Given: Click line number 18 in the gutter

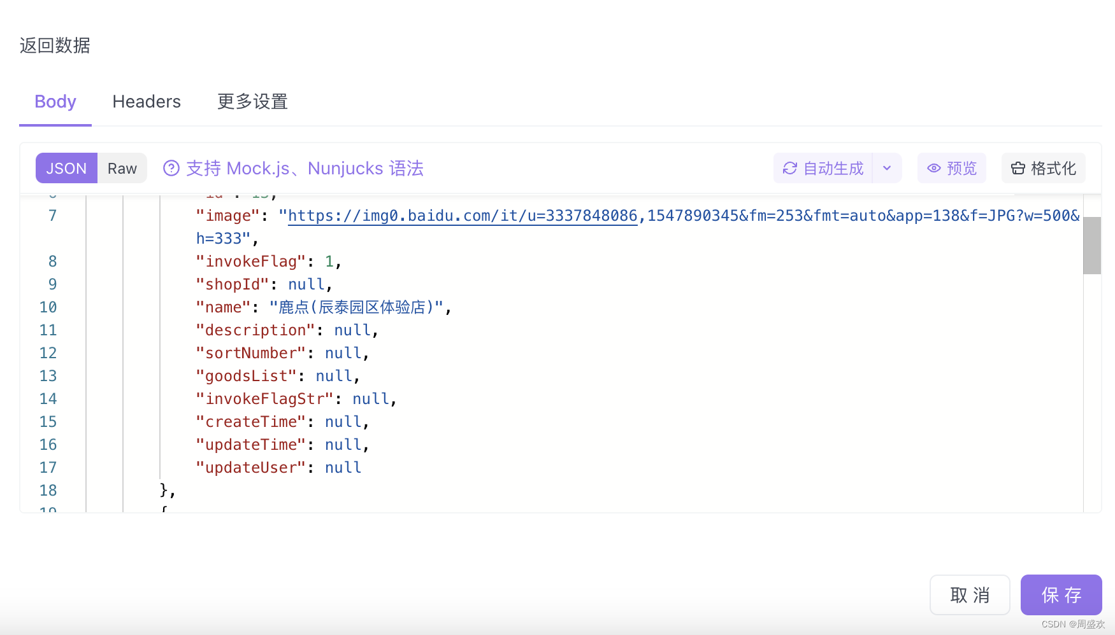Looking at the screenshot, I should click(48, 491).
